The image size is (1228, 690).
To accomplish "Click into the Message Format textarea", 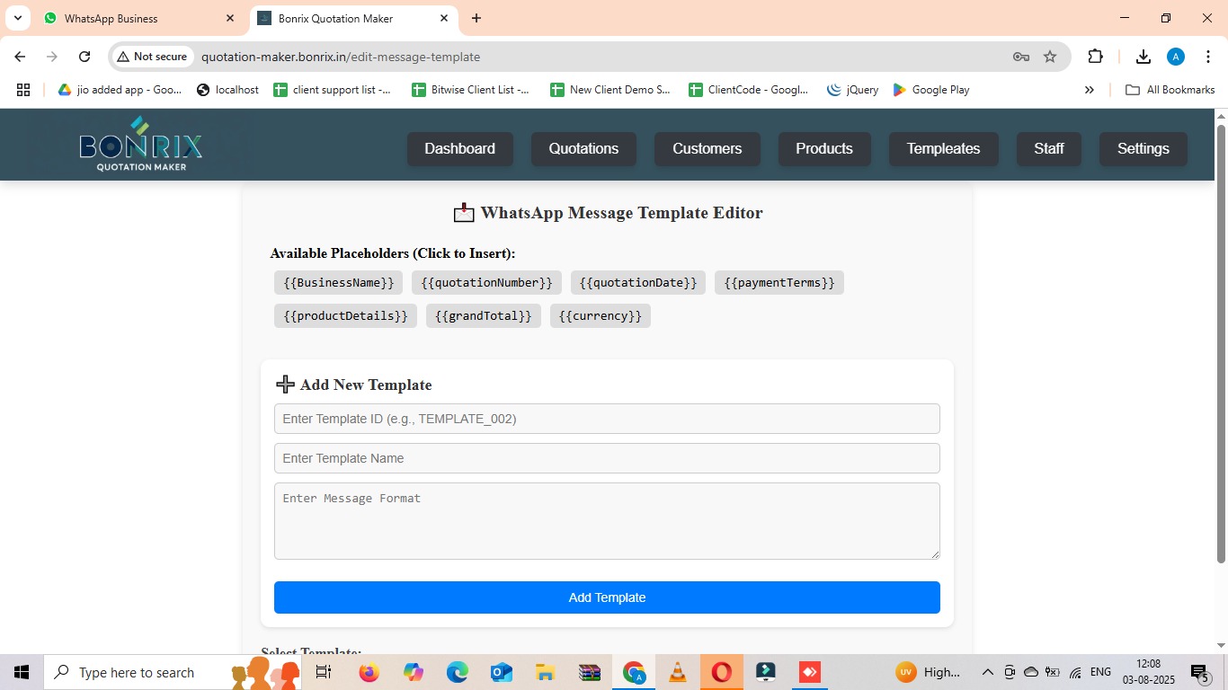I will point(607,521).
